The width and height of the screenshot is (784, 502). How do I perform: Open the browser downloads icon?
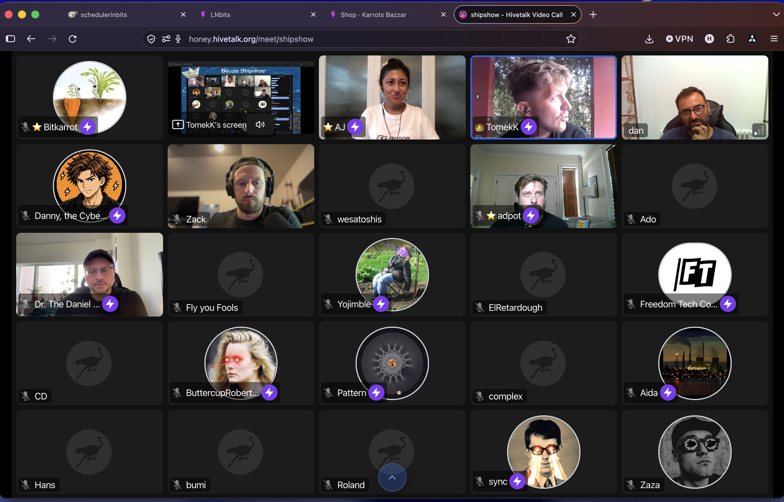pyautogui.click(x=649, y=39)
